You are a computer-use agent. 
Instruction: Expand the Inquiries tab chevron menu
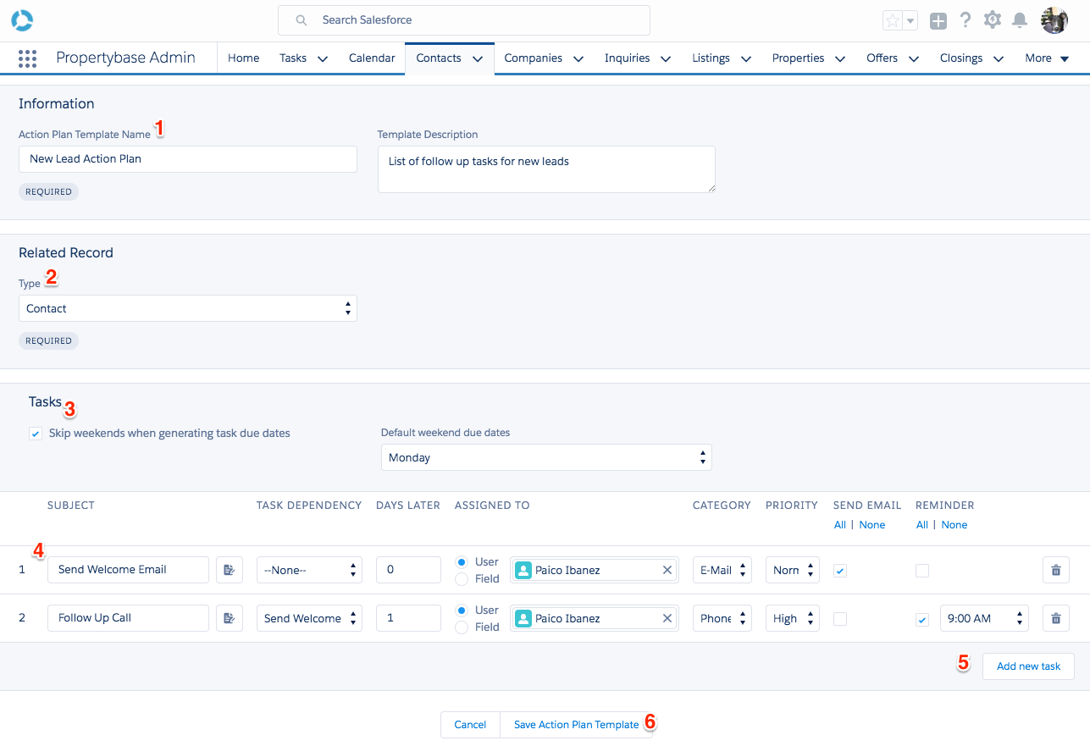(666, 59)
